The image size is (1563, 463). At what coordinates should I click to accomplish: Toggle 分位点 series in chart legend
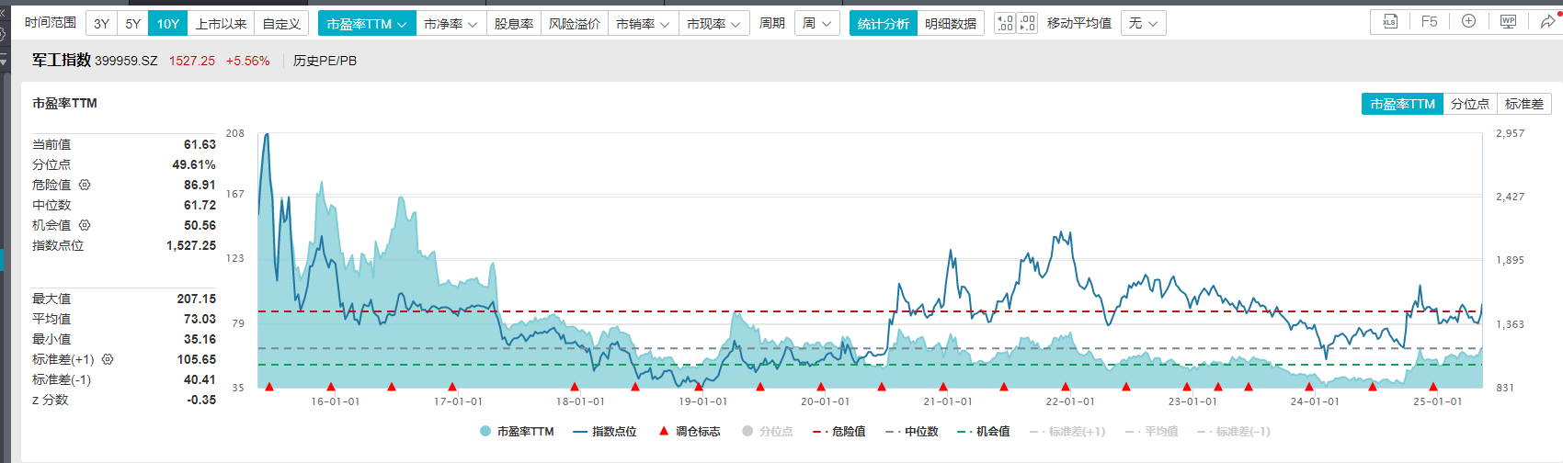pyautogui.click(x=768, y=431)
